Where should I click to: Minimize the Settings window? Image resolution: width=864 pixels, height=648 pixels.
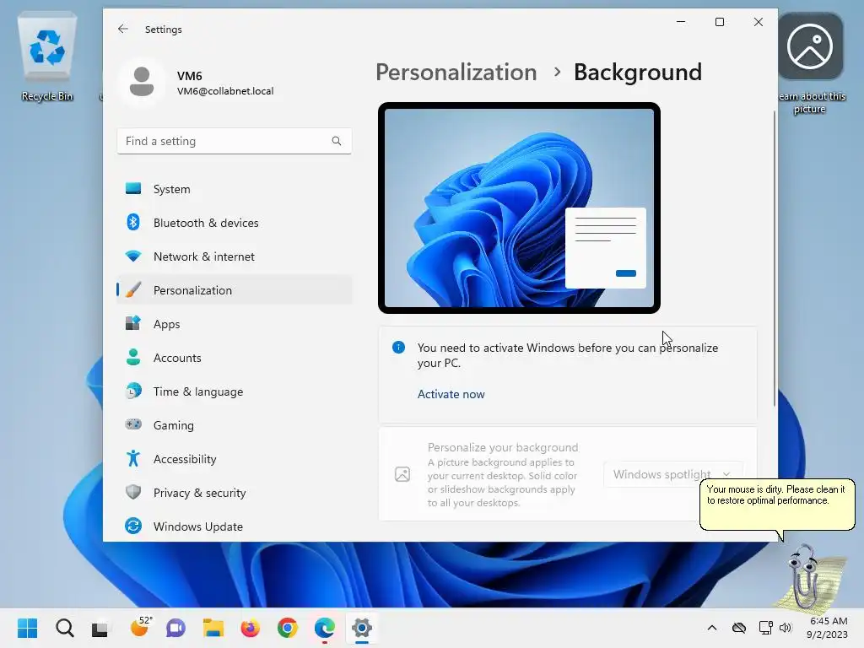[x=681, y=22]
